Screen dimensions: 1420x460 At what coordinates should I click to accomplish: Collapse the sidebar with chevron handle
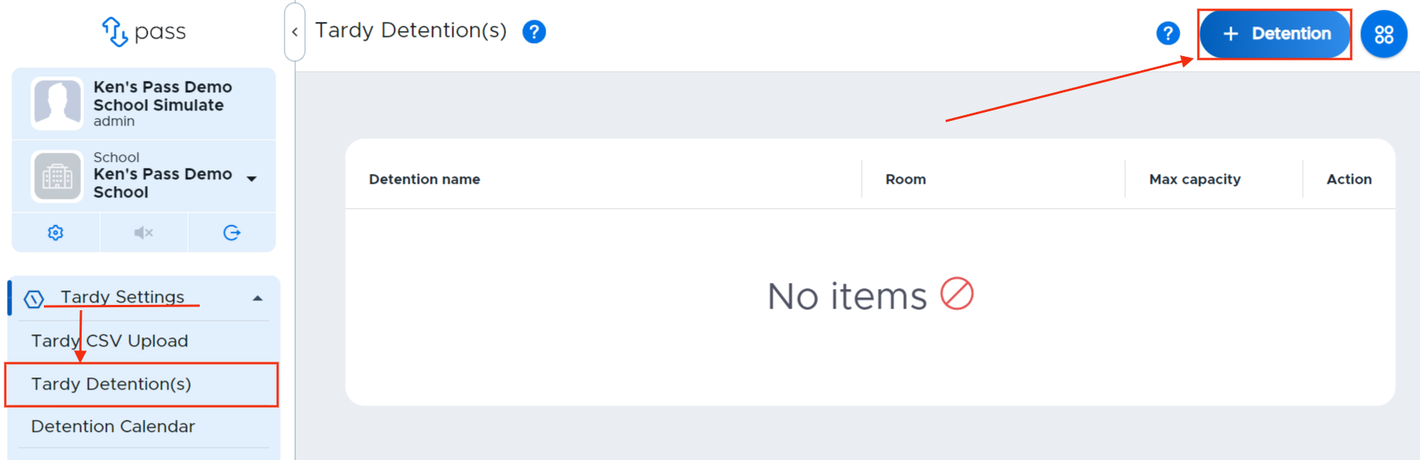tap(294, 32)
